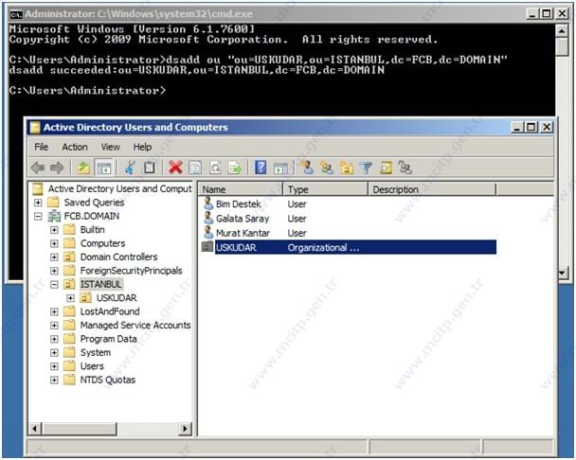576x460 pixels.
Task: Click the cmd window's scroll up arrow
Action: [562, 30]
